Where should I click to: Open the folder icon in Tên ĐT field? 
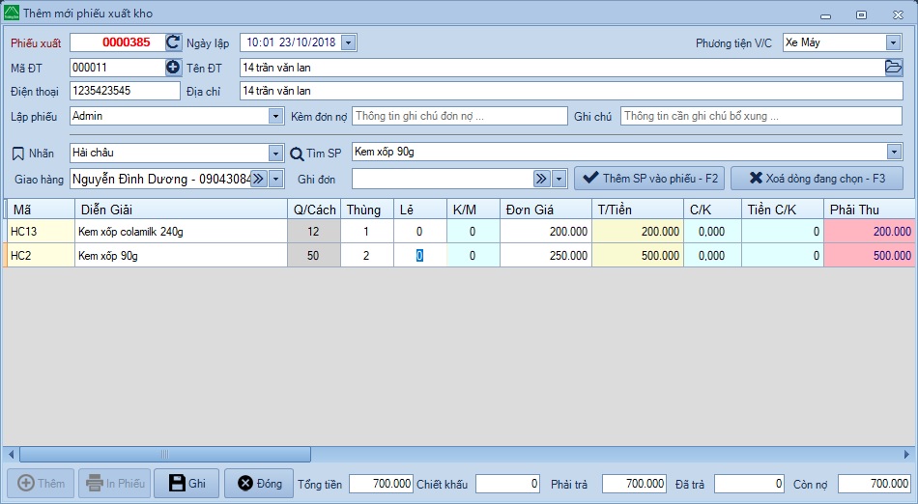(893, 68)
